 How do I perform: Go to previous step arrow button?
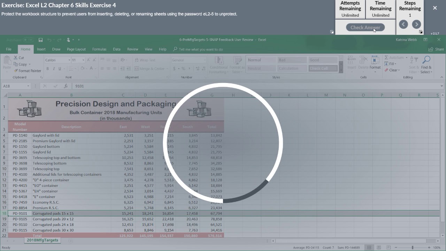tap(403, 24)
